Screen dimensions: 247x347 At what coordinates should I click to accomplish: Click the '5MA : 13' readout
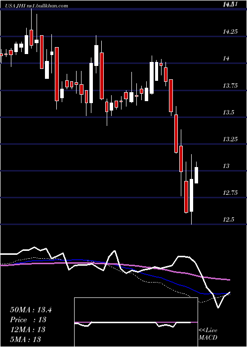[25, 339]
